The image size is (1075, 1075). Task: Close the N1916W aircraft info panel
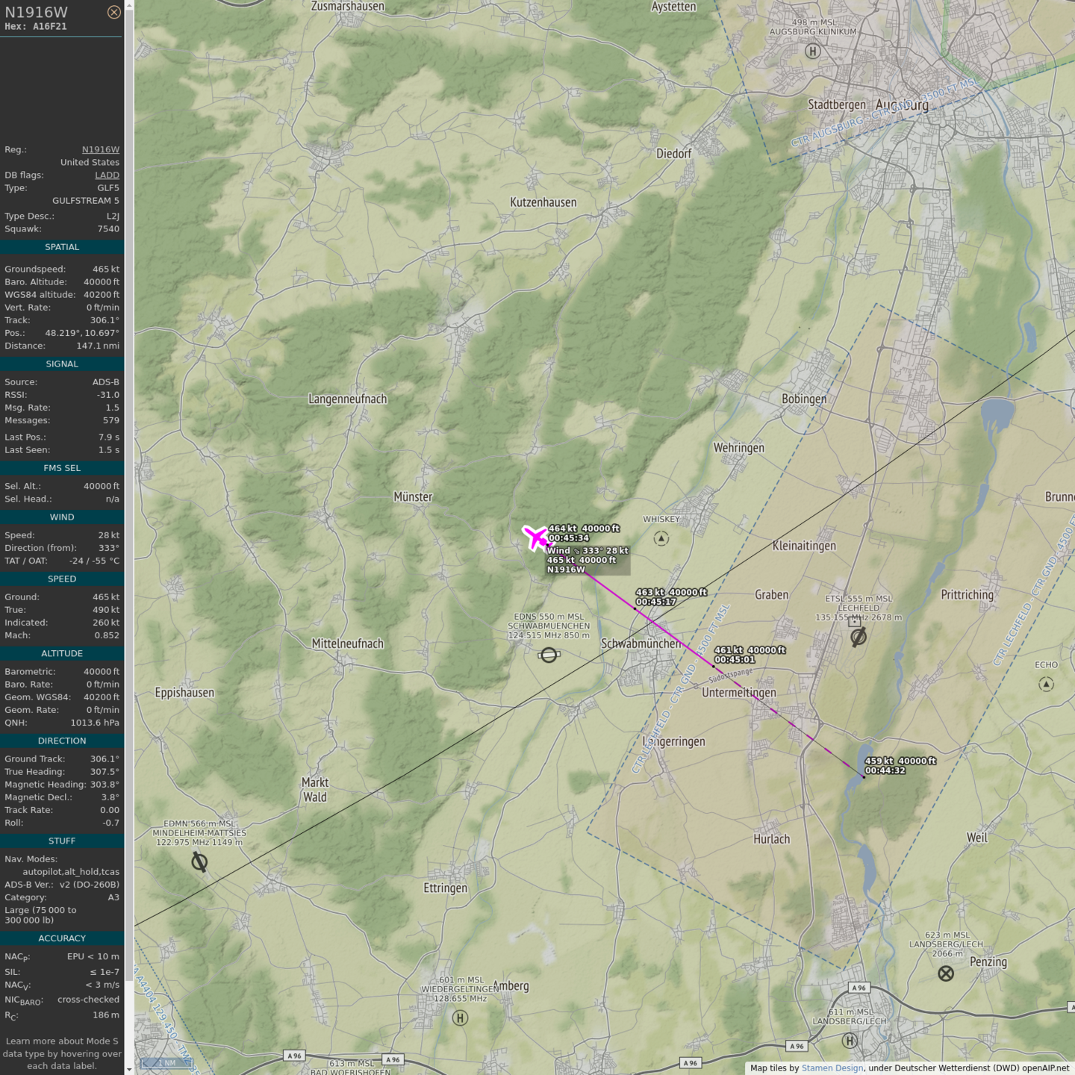(113, 12)
